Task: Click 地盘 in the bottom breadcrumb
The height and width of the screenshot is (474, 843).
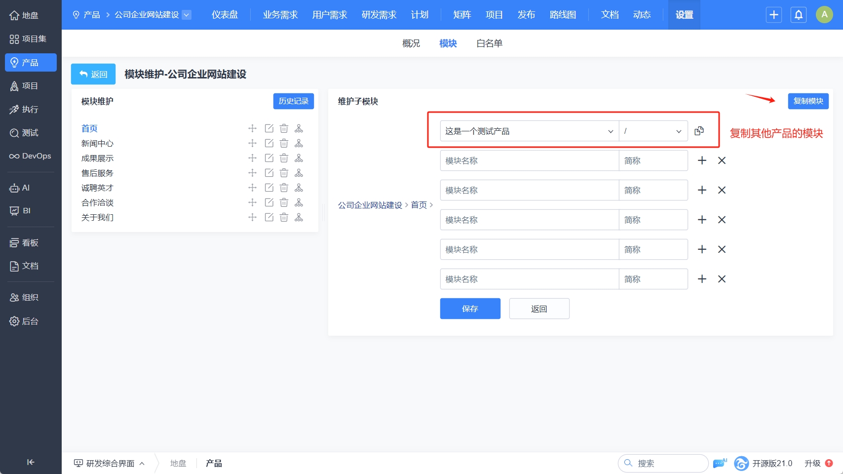Action: pyautogui.click(x=178, y=463)
